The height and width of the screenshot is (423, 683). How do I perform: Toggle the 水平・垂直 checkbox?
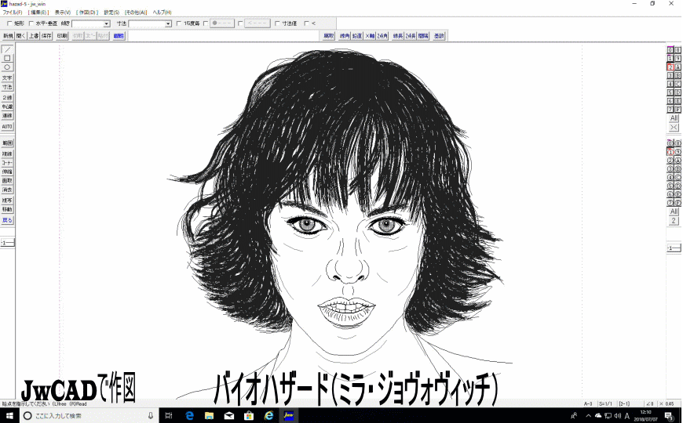tap(31, 23)
